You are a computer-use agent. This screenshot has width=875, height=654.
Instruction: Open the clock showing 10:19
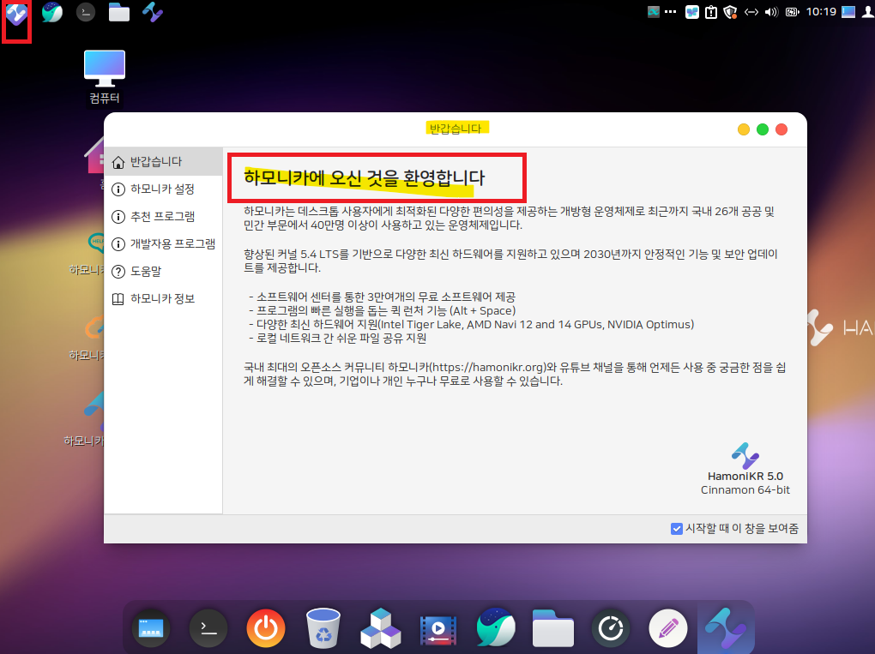coord(821,12)
